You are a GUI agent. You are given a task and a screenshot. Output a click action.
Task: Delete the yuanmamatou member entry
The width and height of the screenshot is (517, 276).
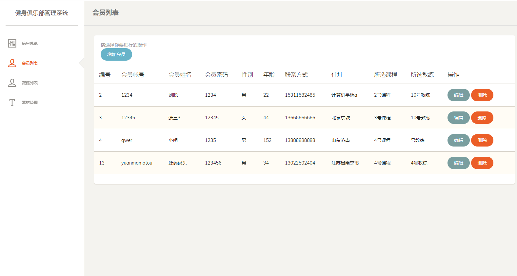click(x=482, y=163)
